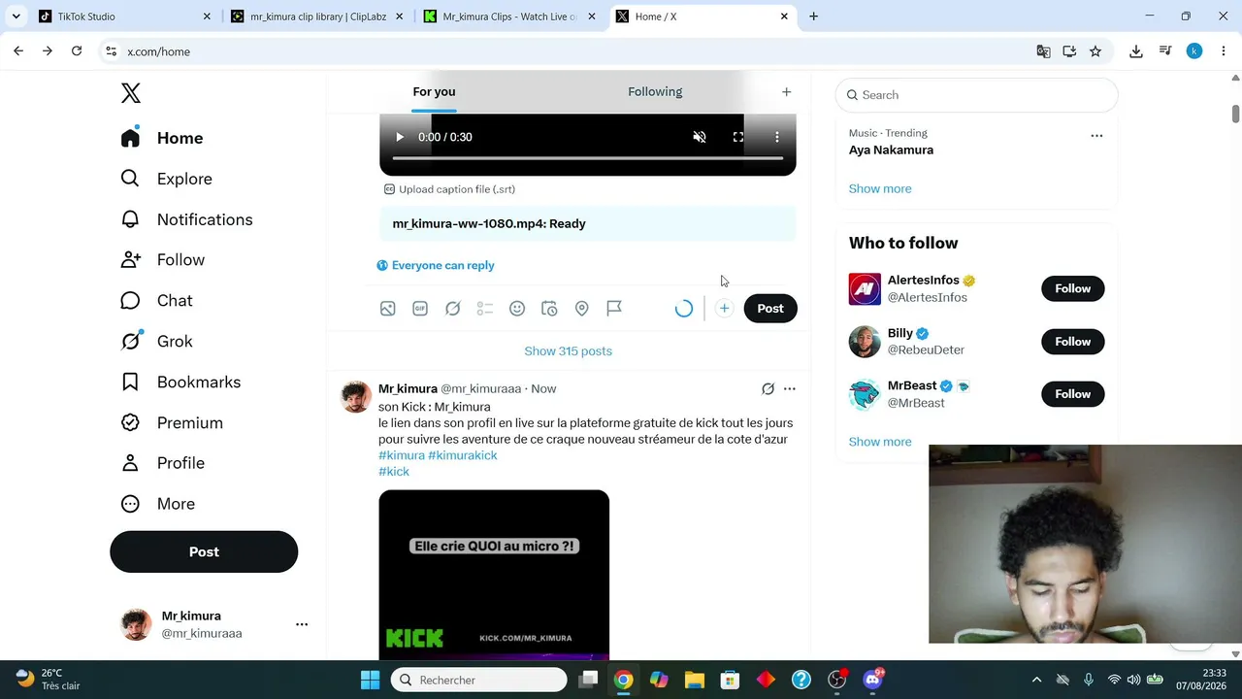Open Chat in the sidebar
The height and width of the screenshot is (699, 1242).
[156, 301]
